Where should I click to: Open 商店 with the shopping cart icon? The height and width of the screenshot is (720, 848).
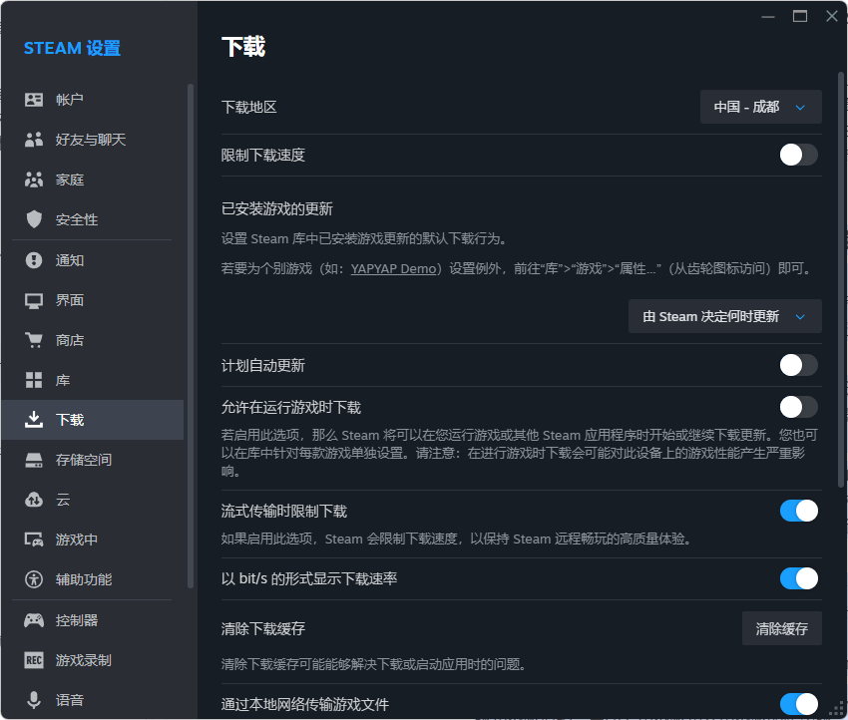pyautogui.click(x=34, y=340)
